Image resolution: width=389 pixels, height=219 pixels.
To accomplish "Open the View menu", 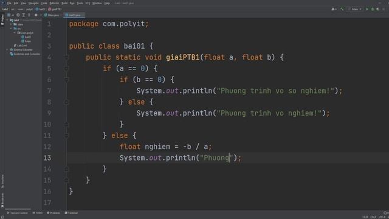I will [23, 3].
